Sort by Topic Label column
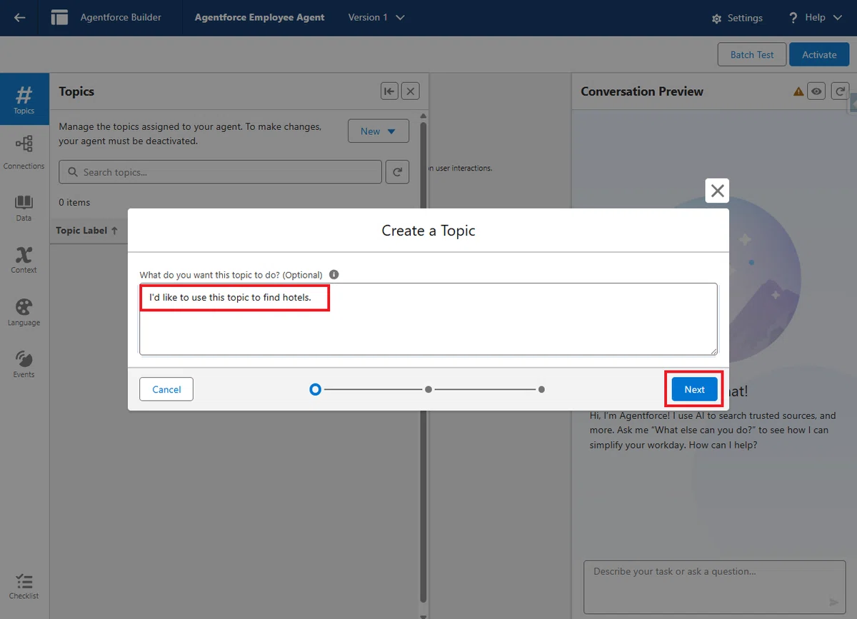857x619 pixels. pos(87,231)
